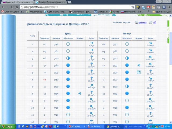Screen dimensions: 172x129
Task: Click the printer icon beside ч/б link
Action: pyautogui.click(x=150, y=22)
